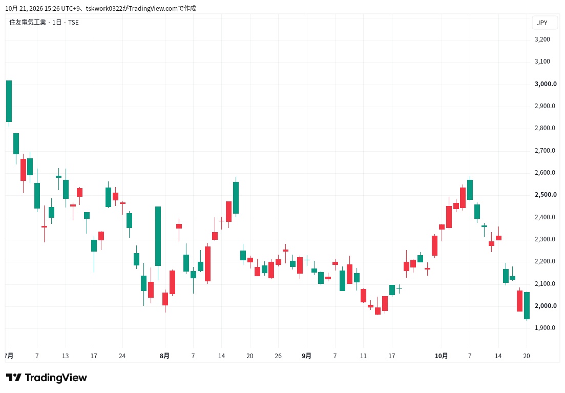
Task: Click the 2,100.0 price axis label
Action: pyautogui.click(x=545, y=284)
